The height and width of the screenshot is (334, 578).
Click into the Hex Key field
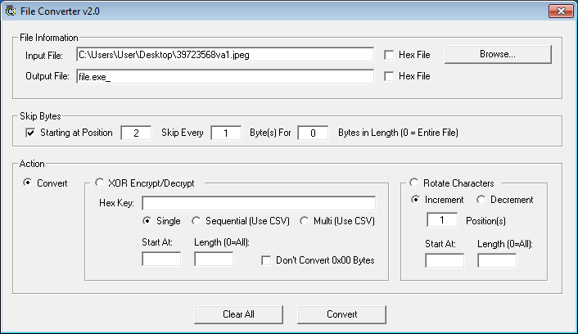pos(258,203)
